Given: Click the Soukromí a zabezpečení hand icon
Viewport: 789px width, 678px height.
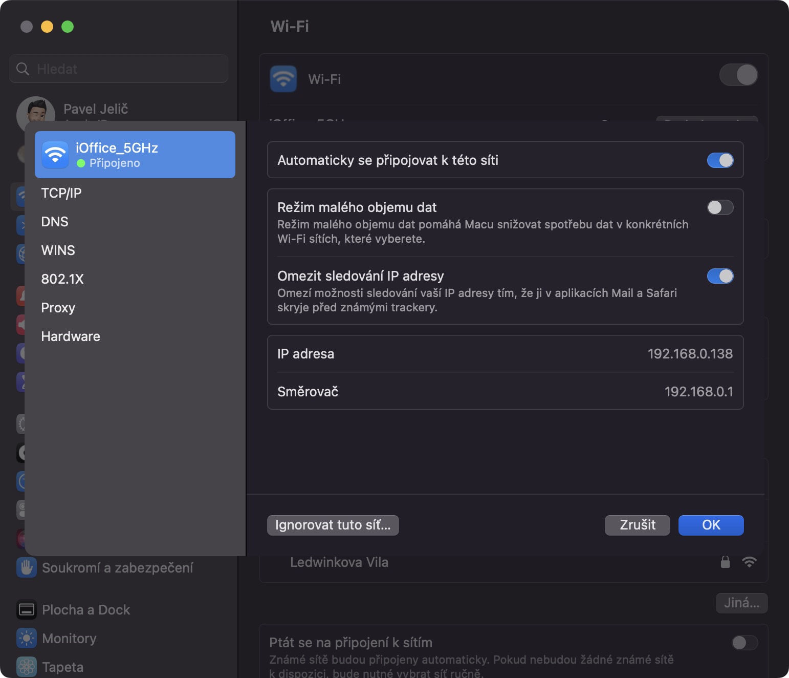Looking at the screenshot, I should click(27, 567).
